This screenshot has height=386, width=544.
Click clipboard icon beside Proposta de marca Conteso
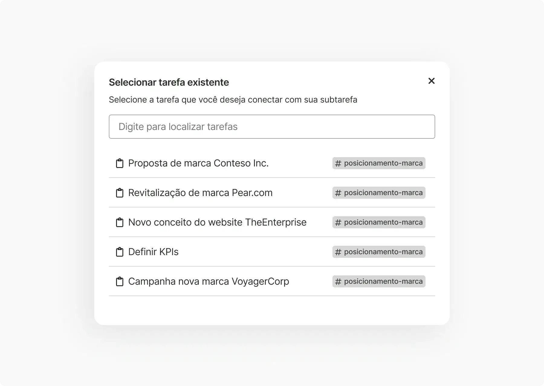click(x=120, y=163)
